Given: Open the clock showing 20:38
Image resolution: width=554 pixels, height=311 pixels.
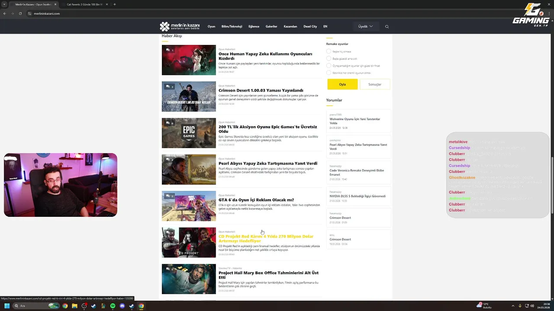Looking at the screenshot, I should 544,306.
